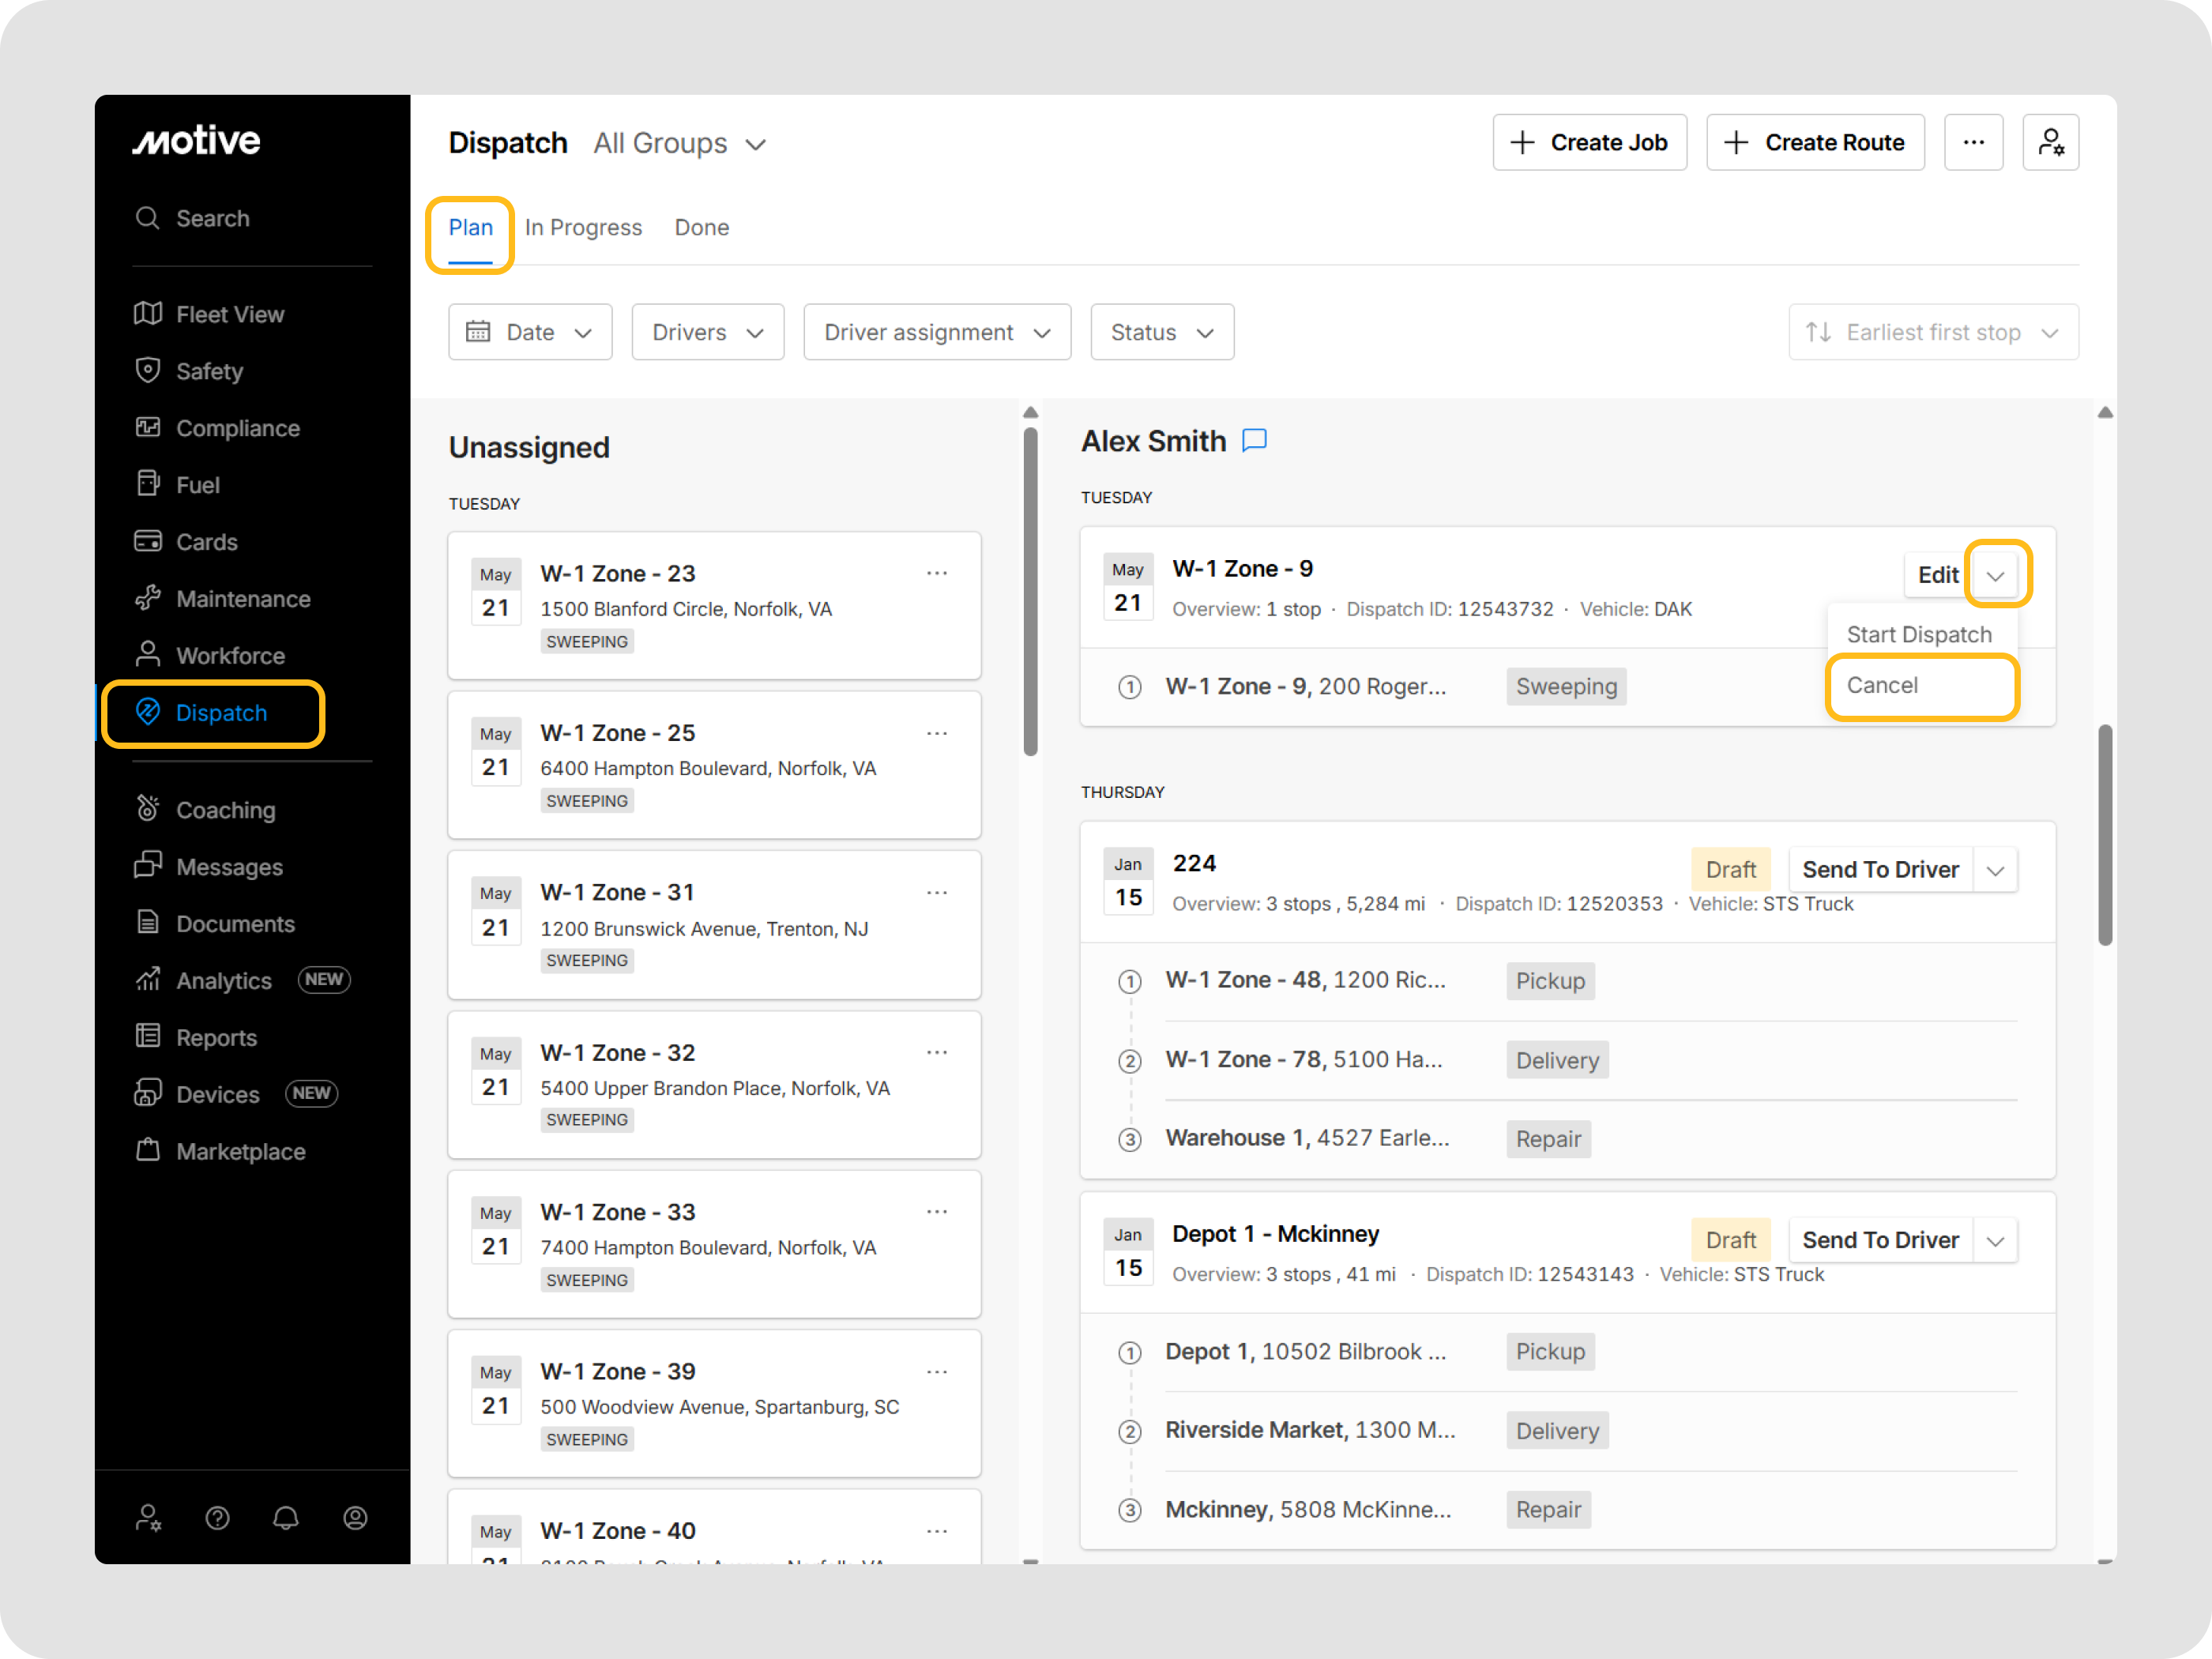Click the Safety shield icon
Screen dimensions: 2212x1659
pos(148,371)
